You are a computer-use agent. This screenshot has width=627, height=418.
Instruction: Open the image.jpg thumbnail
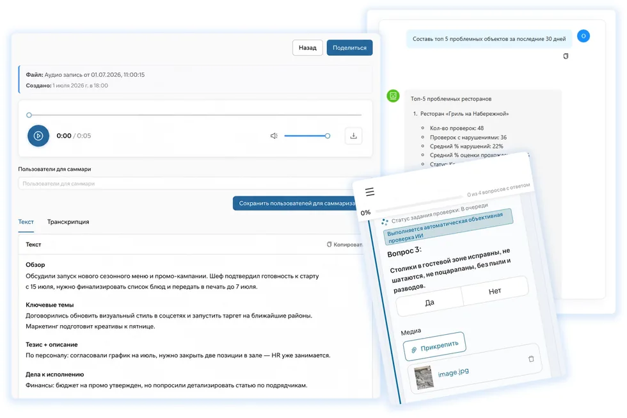(424, 377)
